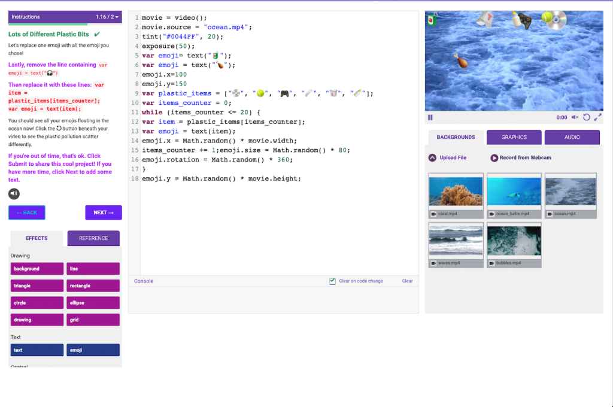Insert the rectangle effect

pos(93,286)
